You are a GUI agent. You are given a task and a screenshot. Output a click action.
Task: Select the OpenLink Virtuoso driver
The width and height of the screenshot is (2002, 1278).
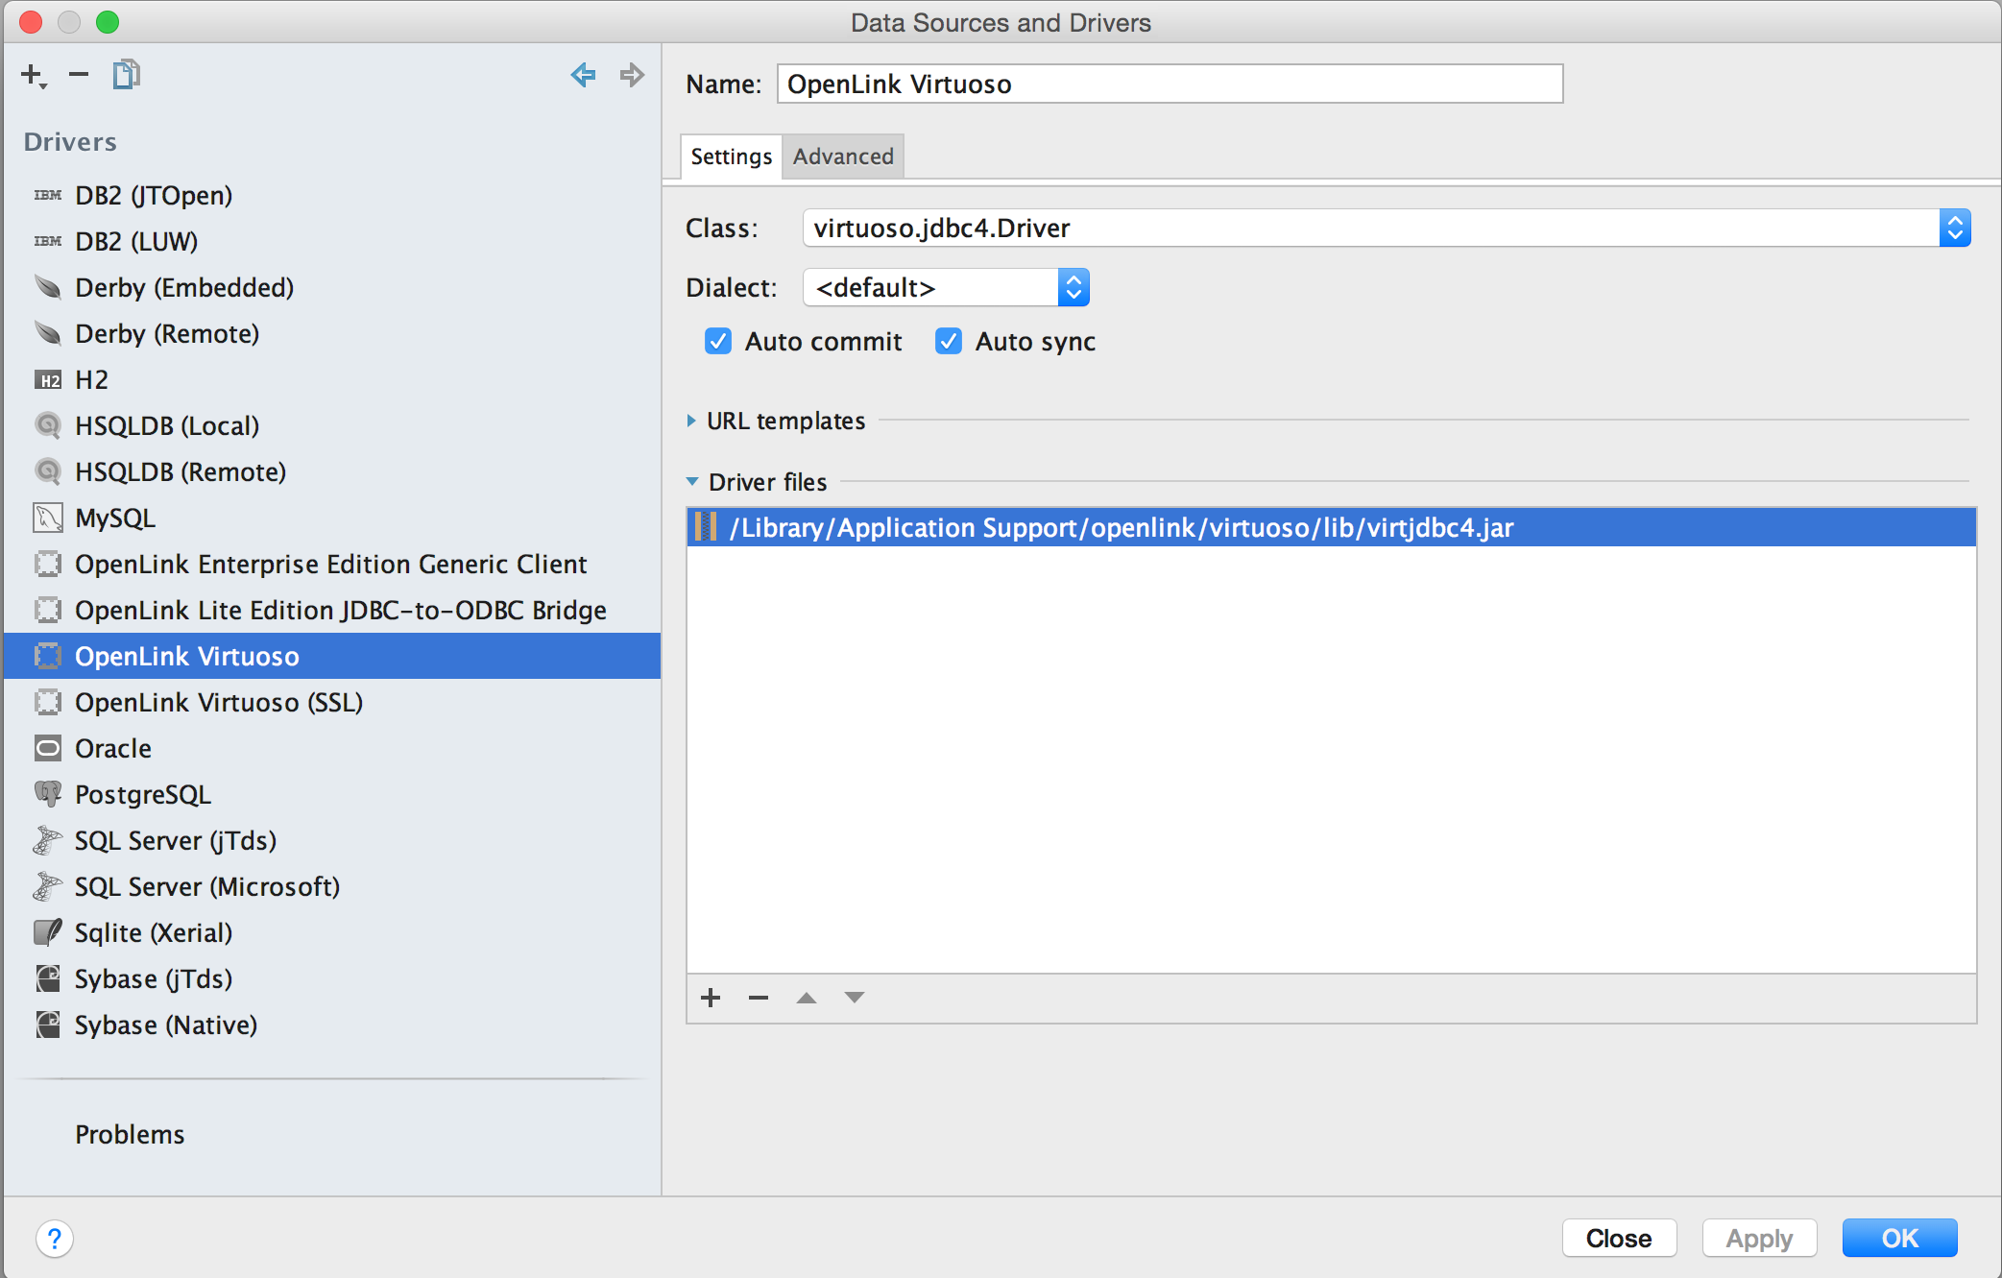click(x=332, y=656)
